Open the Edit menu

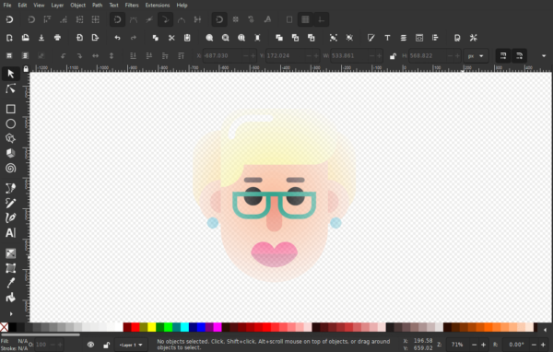click(x=22, y=6)
